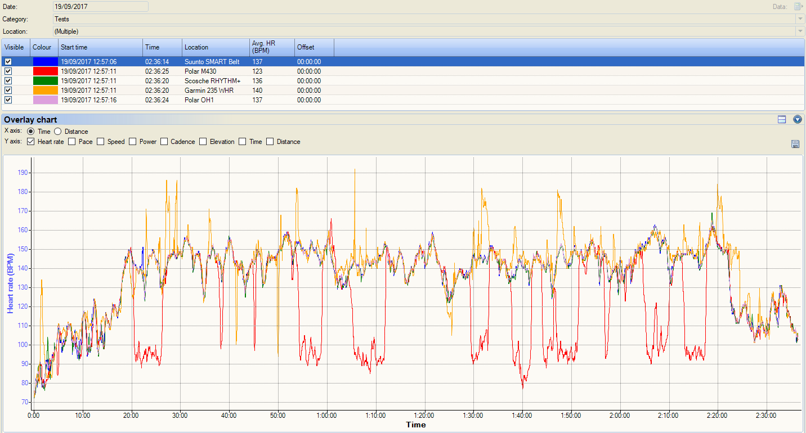
Task: Enable the Elevation Y axis checkbox
Action: [x=203, y=142]
